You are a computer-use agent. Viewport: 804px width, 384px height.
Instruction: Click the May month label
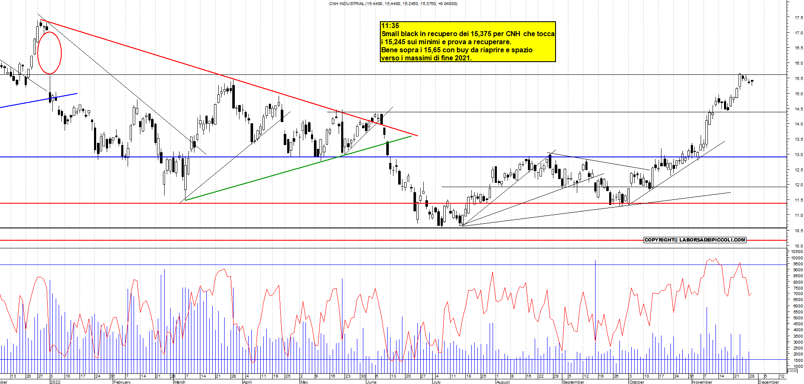[x=304, y=382]
